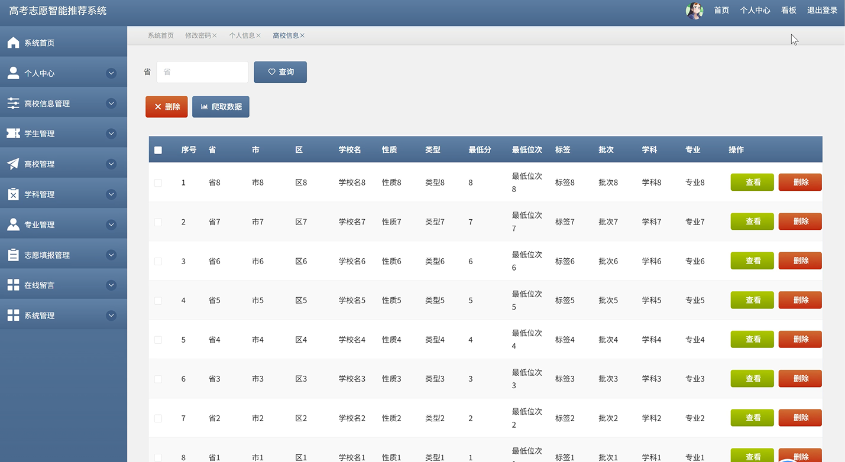Click 查看 for 学校名5 row

tap(752, 300)
